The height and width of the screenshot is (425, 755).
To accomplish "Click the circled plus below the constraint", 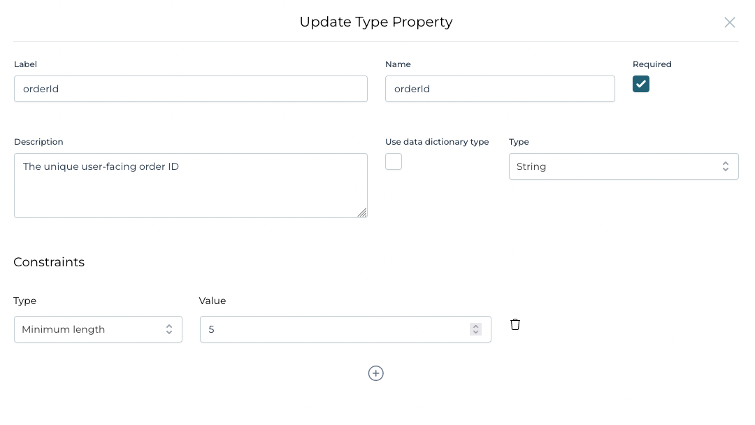I will pos(376,373).
